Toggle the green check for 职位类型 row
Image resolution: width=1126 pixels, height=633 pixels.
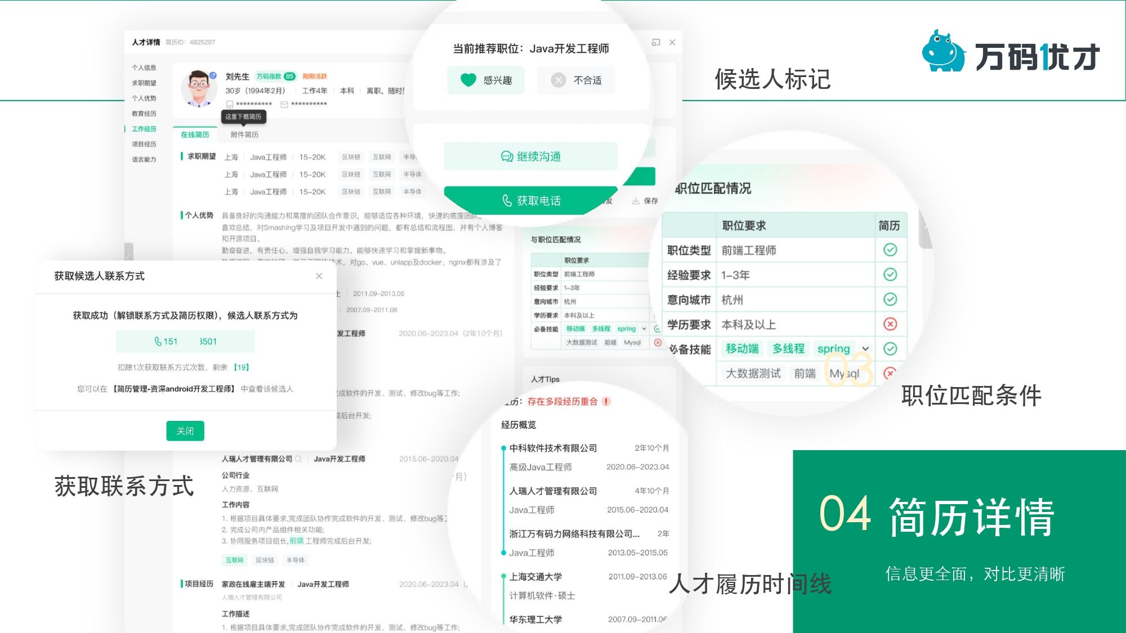click(890, 250)
